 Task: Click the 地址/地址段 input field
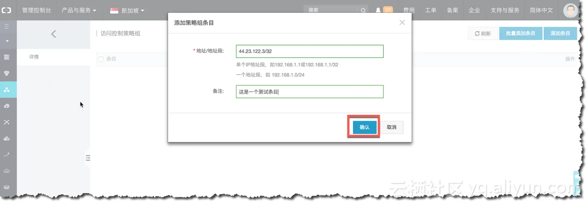[x=310, y=51]
